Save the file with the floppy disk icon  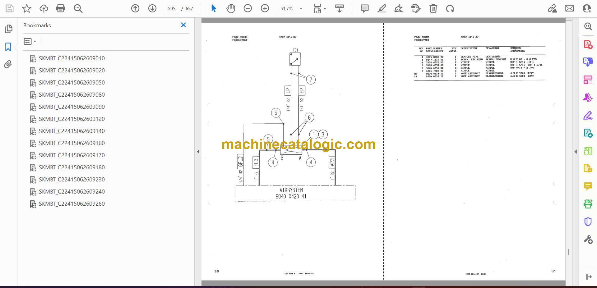click(10, 8)
